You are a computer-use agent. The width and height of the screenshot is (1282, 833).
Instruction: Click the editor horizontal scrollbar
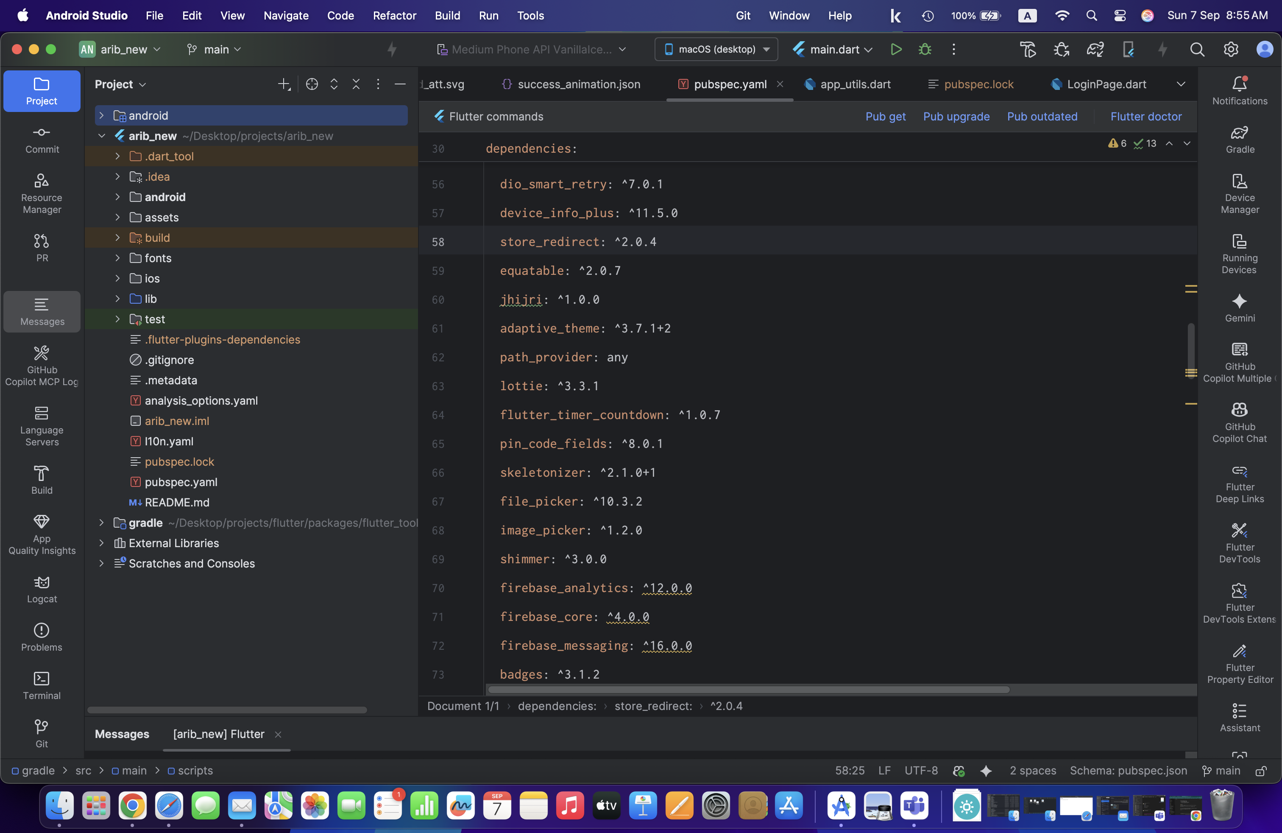tap(749, 690)
